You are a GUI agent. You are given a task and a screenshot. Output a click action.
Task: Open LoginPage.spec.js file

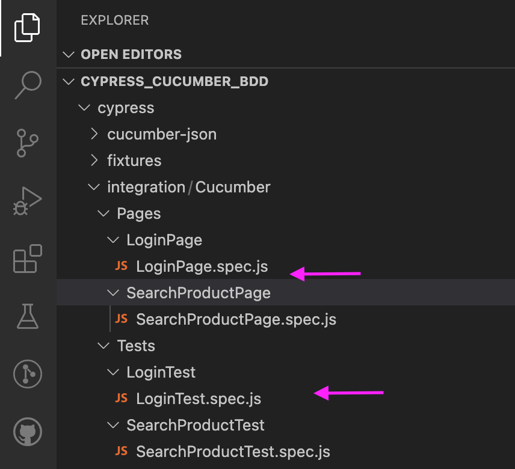tap(202, 266)
